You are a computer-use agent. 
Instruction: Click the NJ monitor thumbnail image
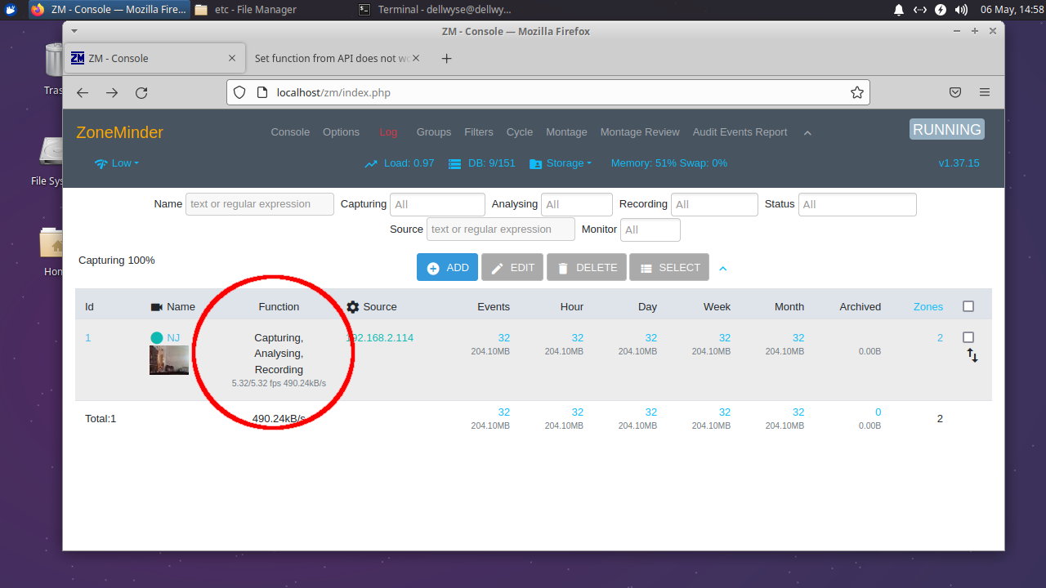click(169, 360)
